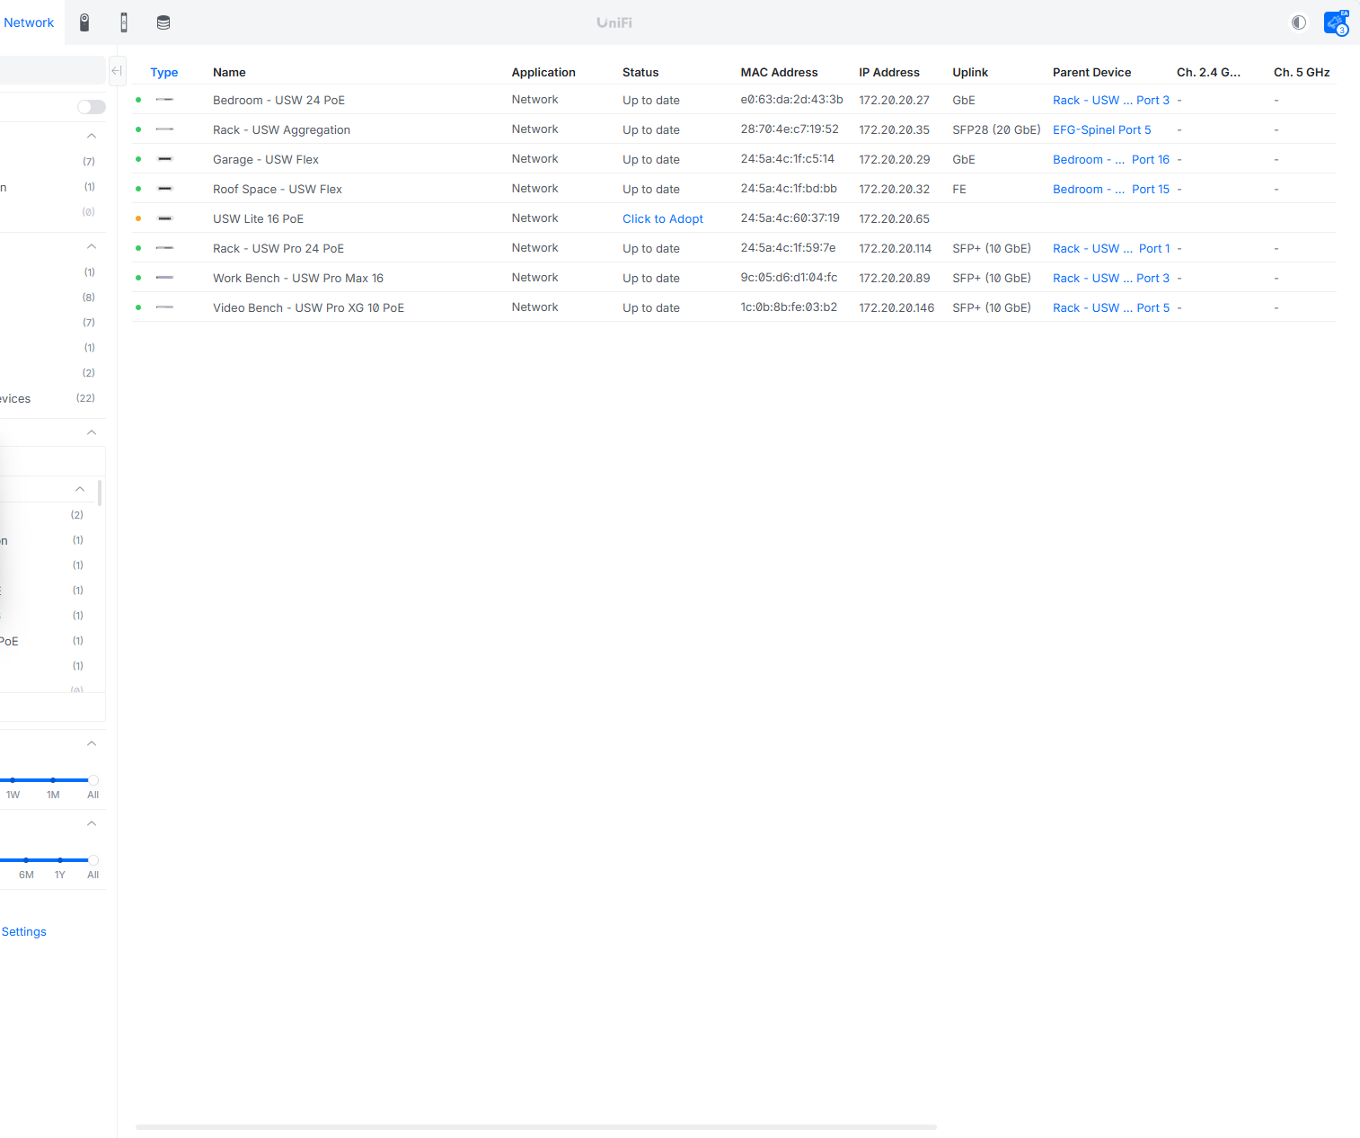
Task: Click device icon for Garage - USW Flex
Action: click(x=164, y=159)
